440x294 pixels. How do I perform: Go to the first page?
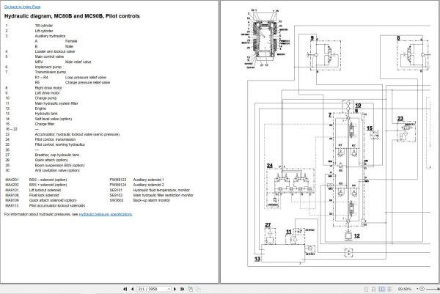click(x=125, y=289)
